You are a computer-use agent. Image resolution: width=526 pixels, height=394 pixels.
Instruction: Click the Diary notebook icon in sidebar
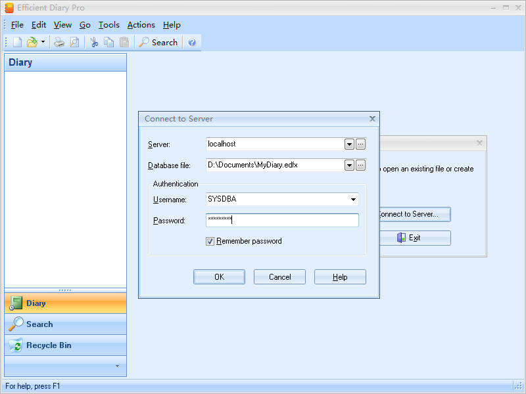coord(16,303)
